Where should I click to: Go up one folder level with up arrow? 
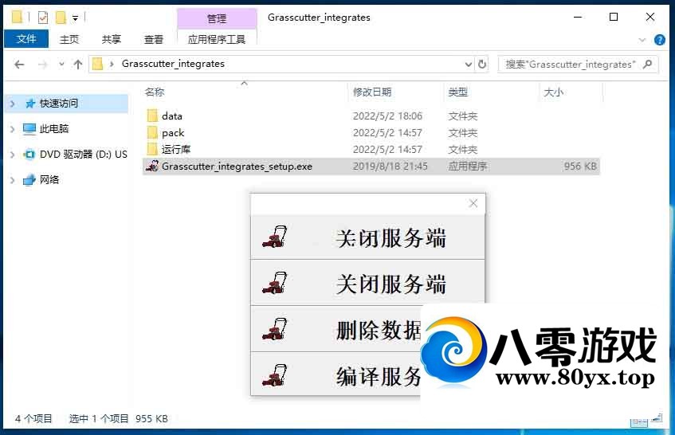(x=77, y=65)
